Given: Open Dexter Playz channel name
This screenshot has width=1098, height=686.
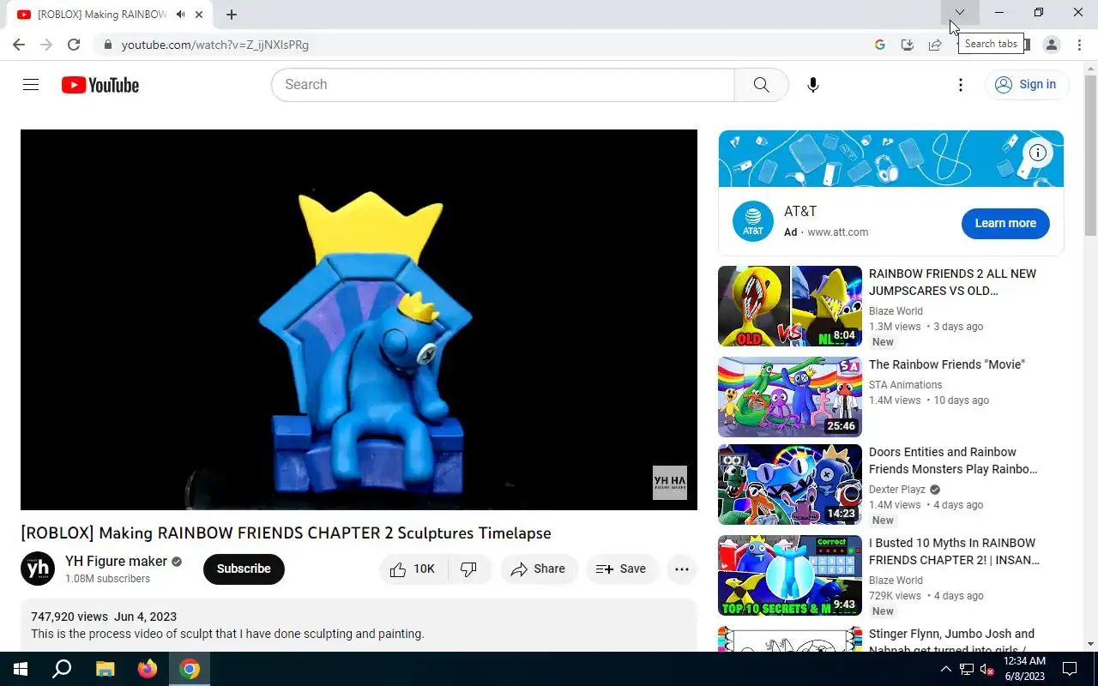Looking at the screenshot, I should click(897, 490).
